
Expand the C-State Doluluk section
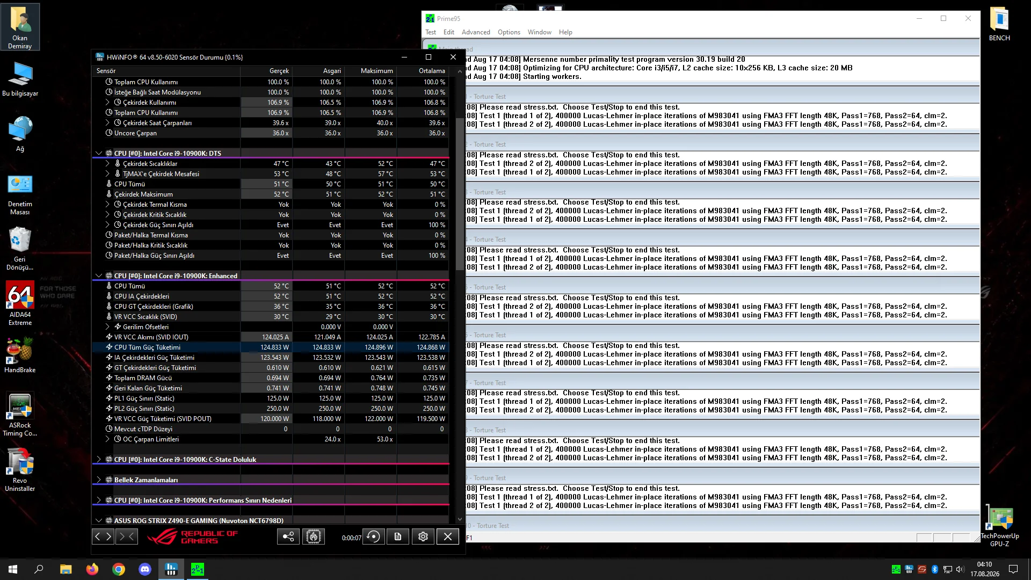click(99, 460)
